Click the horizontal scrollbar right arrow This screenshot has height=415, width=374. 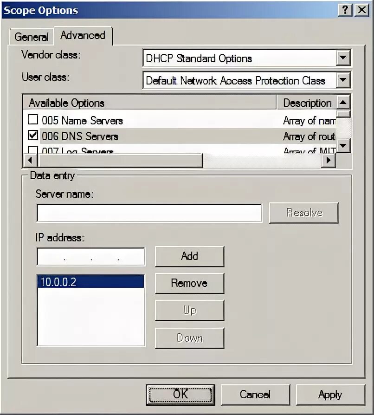(x=329, y=160)
